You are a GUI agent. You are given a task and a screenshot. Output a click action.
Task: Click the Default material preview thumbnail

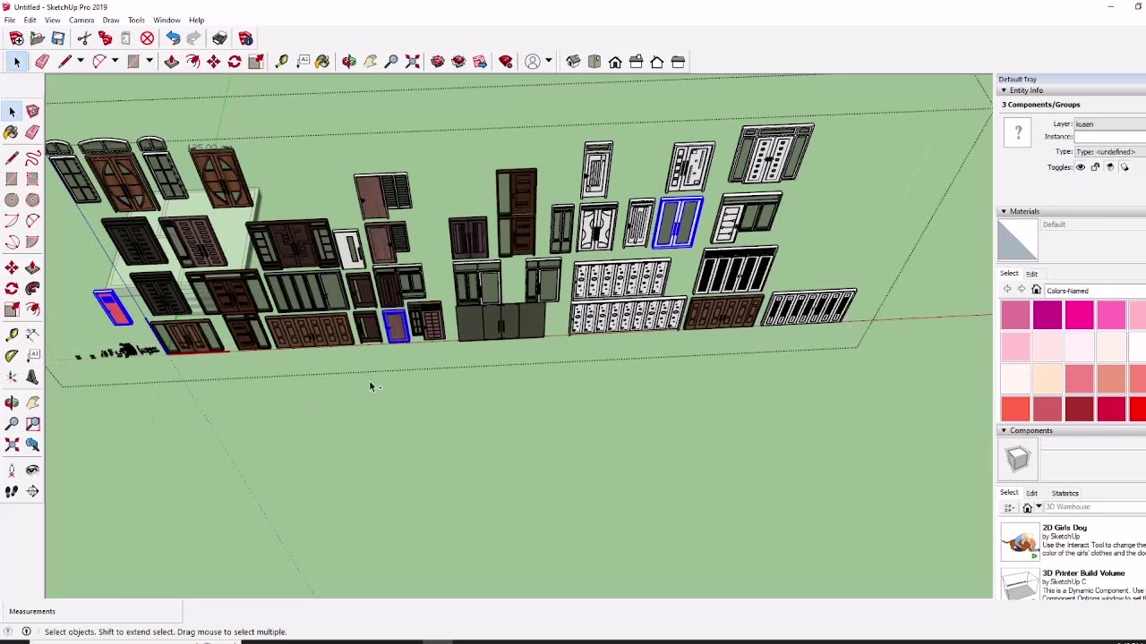pyautogui.click(x=1018, y=240)
